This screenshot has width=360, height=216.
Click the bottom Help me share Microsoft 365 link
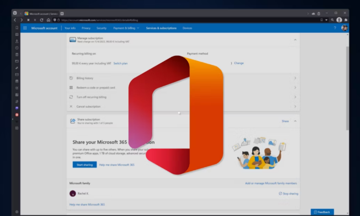click(87, 204)
